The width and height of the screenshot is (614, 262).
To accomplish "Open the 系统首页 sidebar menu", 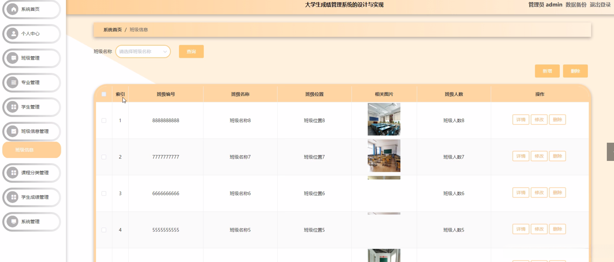I will click(x=32, y=9).
